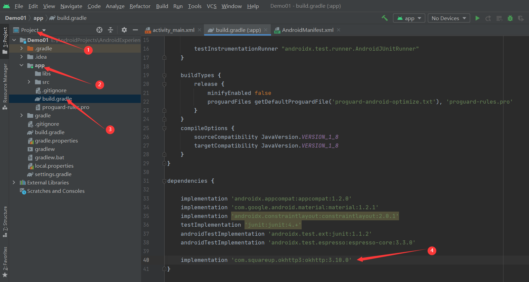Click the Apply Changes and Restart icon
Screen dimensions: 529x282
pos(488,18)
